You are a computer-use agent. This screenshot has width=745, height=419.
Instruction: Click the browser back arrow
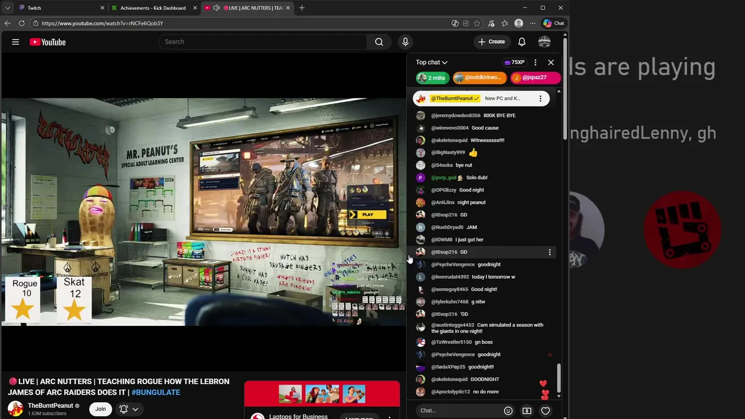point(8,23)
